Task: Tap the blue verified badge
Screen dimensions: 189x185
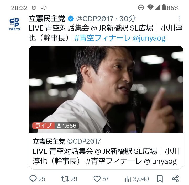Action: coord(71,19)
